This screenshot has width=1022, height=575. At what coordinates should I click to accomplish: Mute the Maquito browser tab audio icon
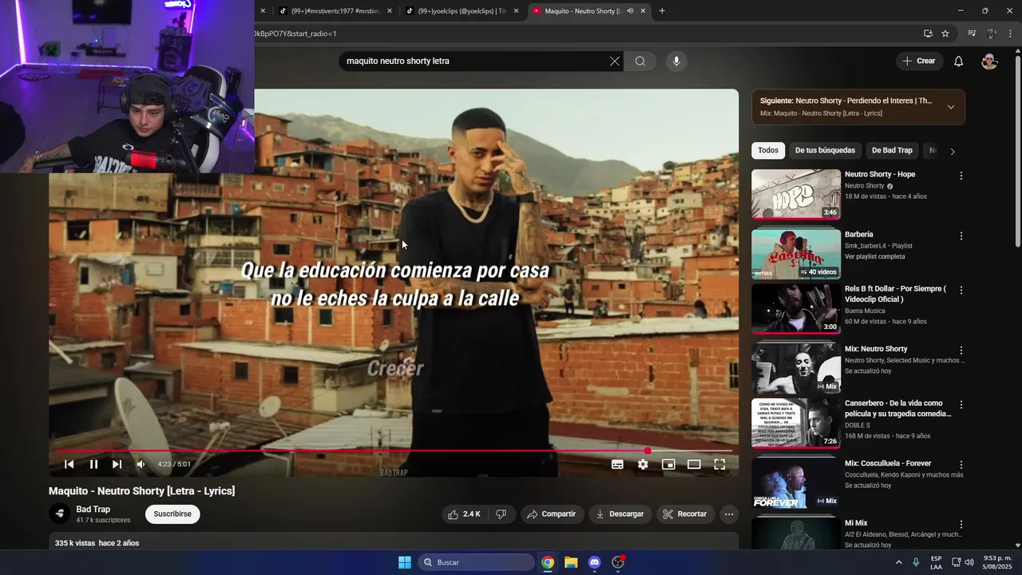click(630, 11)
